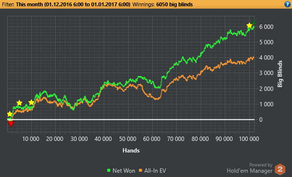The image size is (292, 177).
Task: Click the '4 000' y-axis label
Action: 266,58
